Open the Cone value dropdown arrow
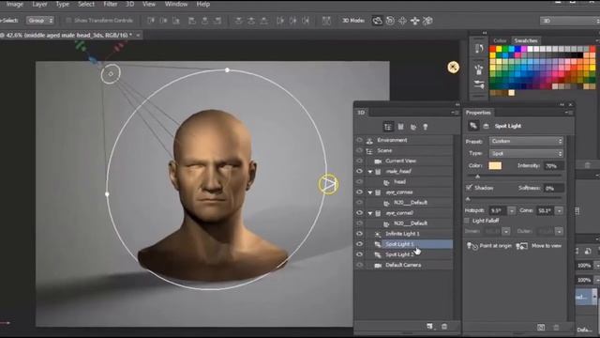Image resolution: width=600 pixels, height=338 pixels. point(560,210)
